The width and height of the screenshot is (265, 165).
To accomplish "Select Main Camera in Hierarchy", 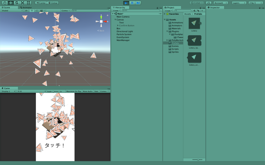I will coord(123,17).
